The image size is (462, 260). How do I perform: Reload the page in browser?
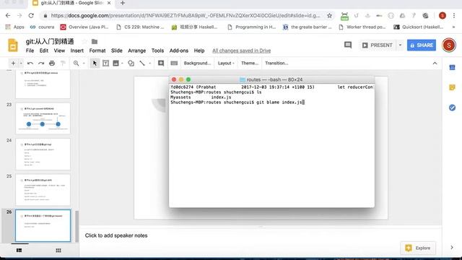(x=31, y=16)
